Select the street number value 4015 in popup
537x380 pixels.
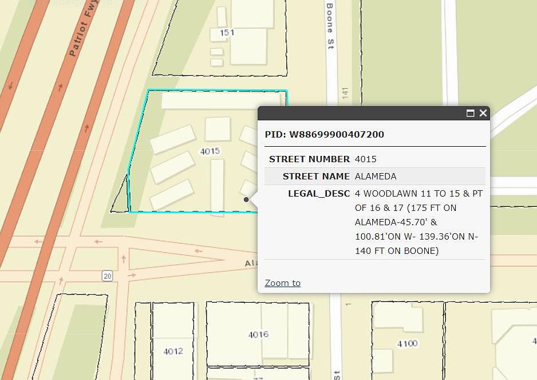tap(365, 159)
